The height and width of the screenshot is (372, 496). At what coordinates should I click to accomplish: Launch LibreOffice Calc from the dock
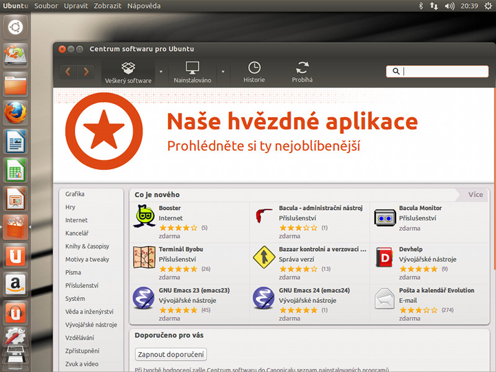coord(15,169)
